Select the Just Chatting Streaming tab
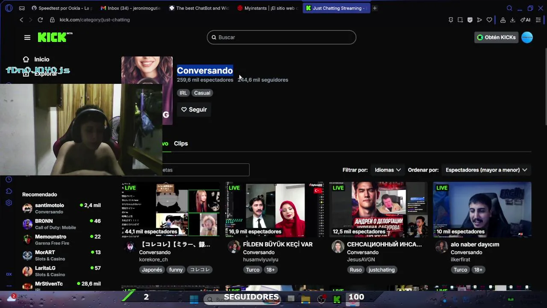This screenshot has width=547, height=308. 336,8
